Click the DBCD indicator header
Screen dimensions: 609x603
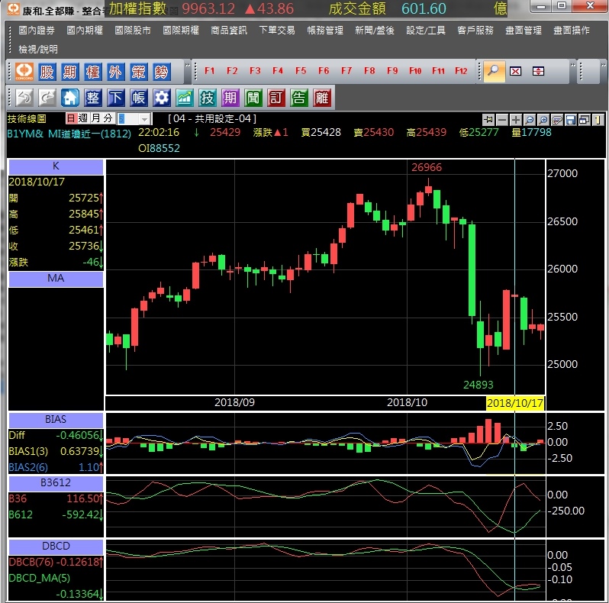pos(56,547)
